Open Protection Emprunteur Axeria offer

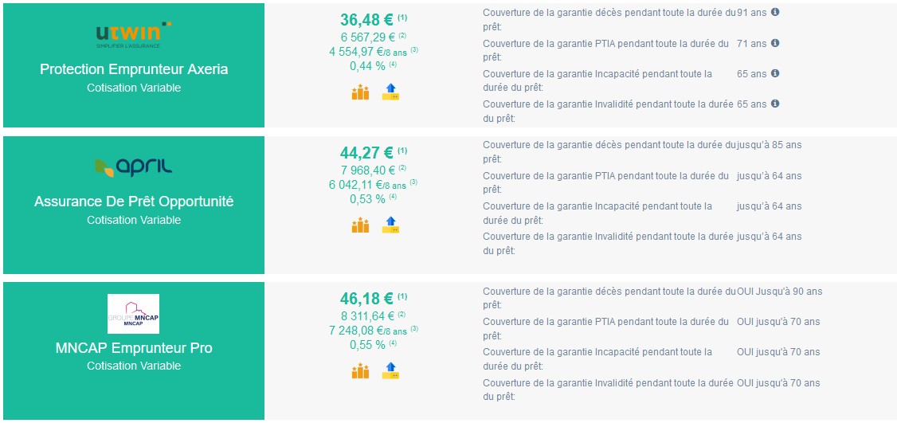[134, 69]
